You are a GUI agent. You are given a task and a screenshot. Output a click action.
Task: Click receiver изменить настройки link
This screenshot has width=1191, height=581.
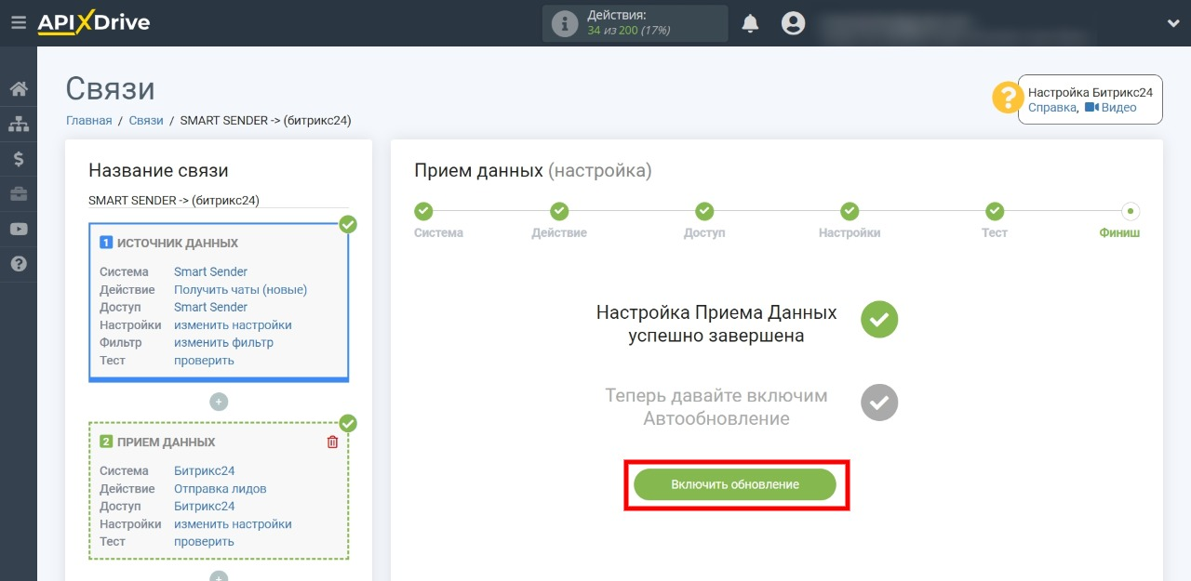pyautogui.click(x=233, y=524)
